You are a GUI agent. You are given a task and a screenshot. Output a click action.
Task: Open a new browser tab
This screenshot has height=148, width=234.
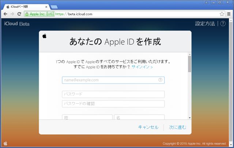click(54, 7)
